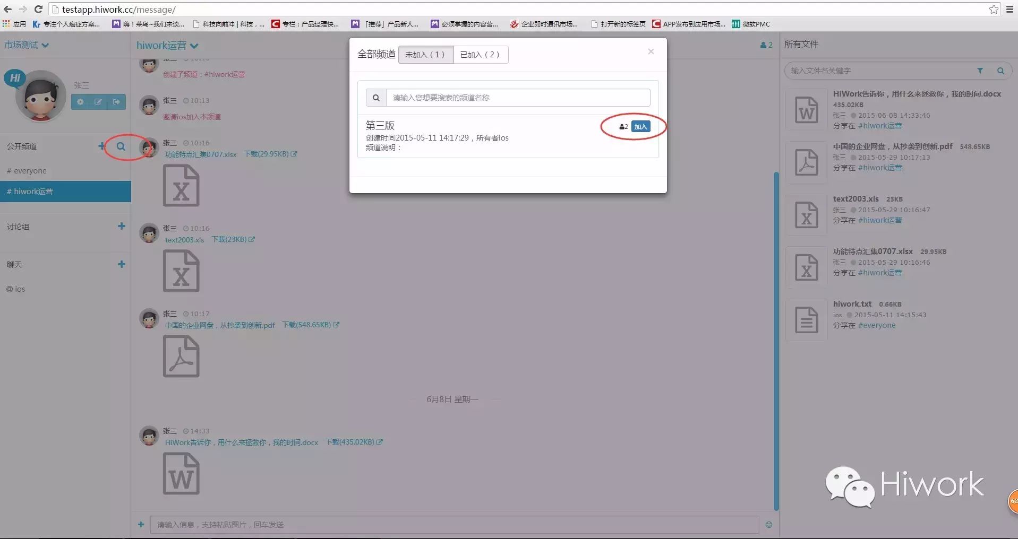Close the 全部频道 dialog
The height and width of the screenshot is (539, 1018).
(x=651, y=51)
